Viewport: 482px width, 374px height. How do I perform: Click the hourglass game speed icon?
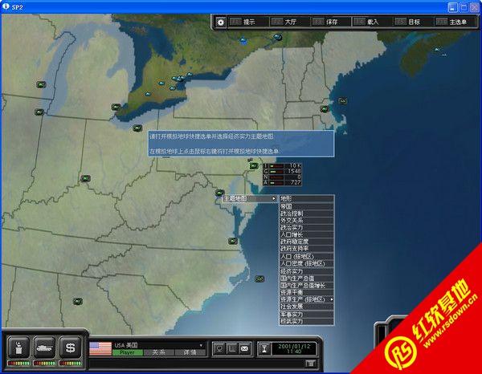point(264,349)
